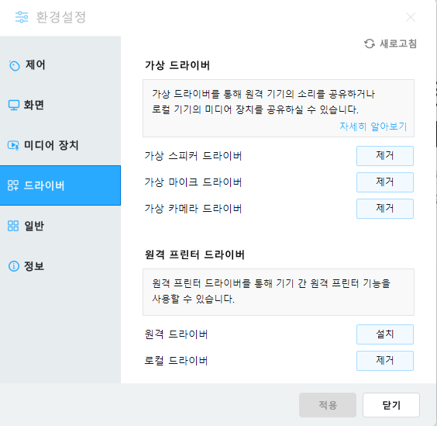The height and width of the screenshot is (426, 437).
Task: Remove the 가상 카메라 드라이버
Action: (385, 209)
